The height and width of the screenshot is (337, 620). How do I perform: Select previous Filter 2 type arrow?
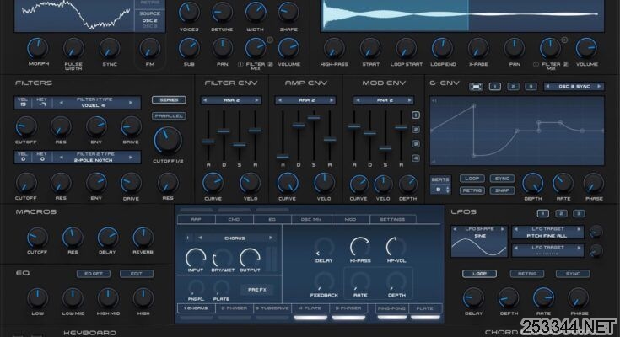click(x=61, y=158)
